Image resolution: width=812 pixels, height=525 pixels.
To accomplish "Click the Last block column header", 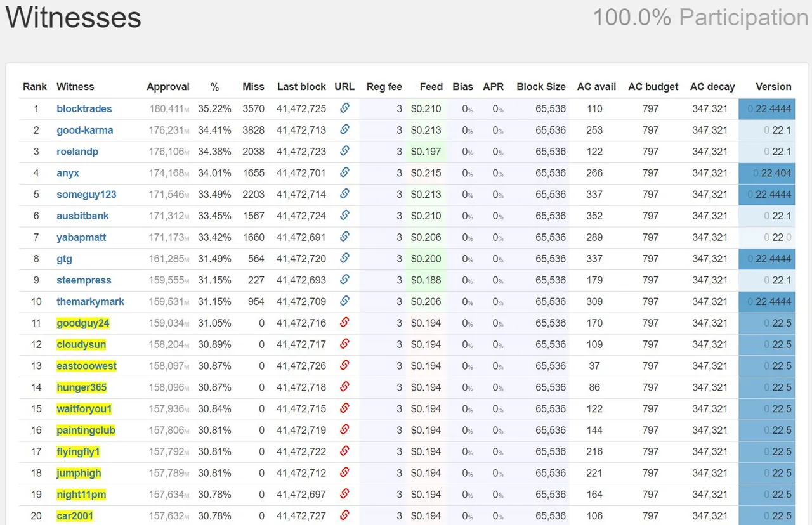I will pyautogui.click(x=301, y=87).
